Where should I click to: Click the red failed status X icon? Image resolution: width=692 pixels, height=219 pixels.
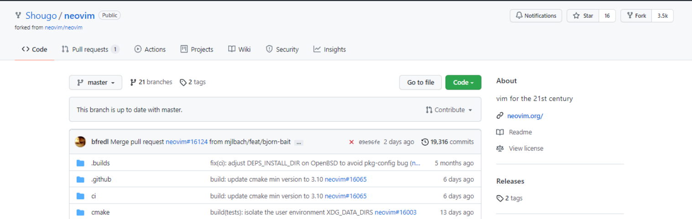(x=351, y=142)
